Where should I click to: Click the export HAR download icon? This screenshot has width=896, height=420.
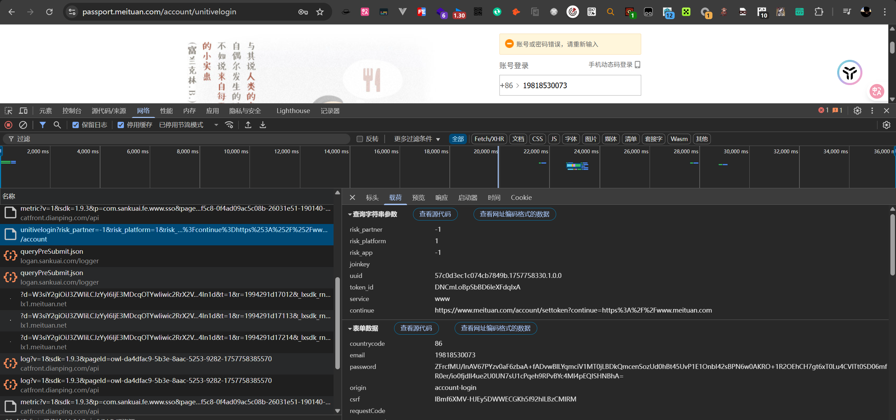[263, 125]
